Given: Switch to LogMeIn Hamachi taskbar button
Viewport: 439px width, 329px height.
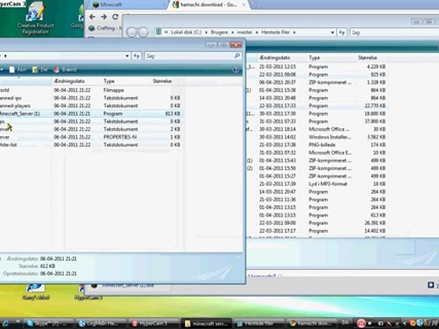Looking at the screenshot, I should tap(101, 324).
